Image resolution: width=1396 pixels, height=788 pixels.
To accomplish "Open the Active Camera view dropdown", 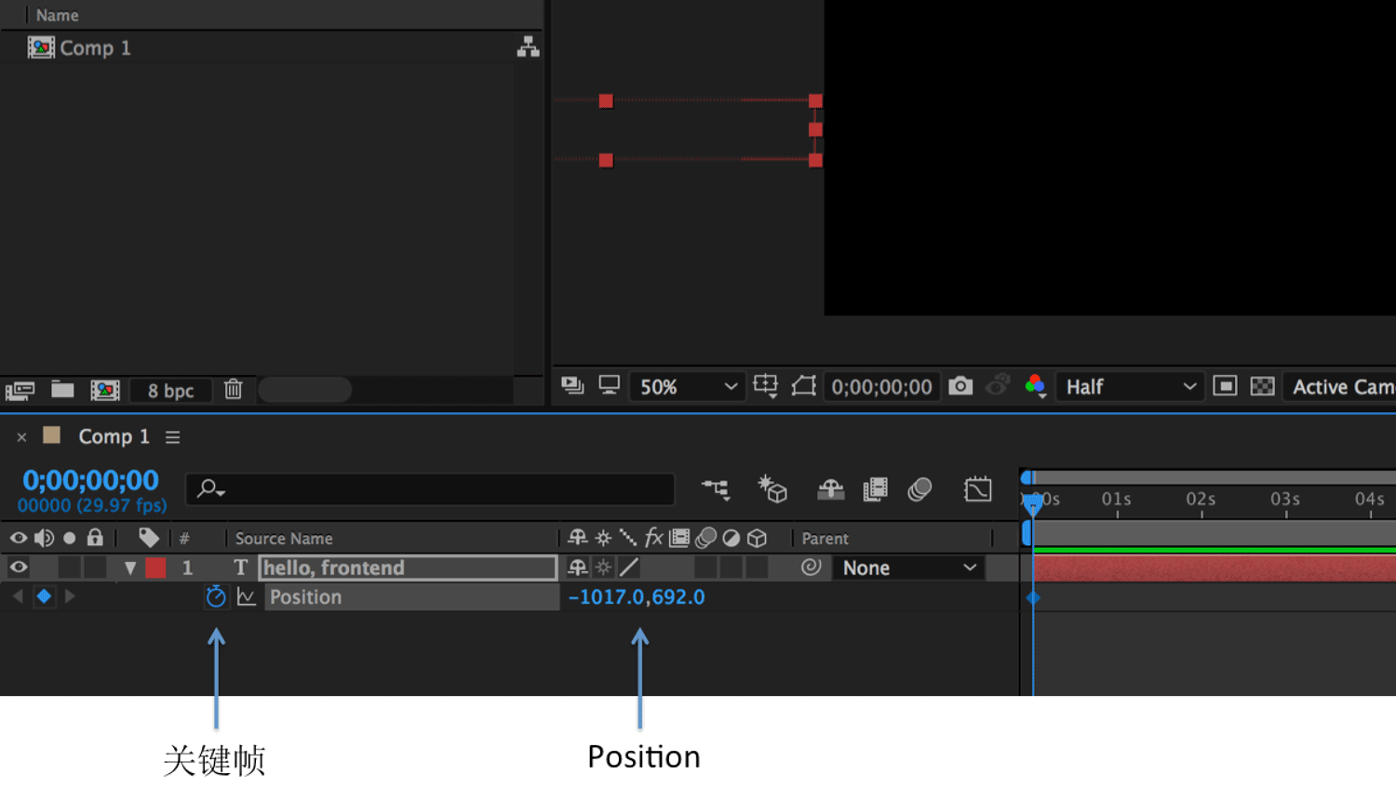I will click(1339, 386).
